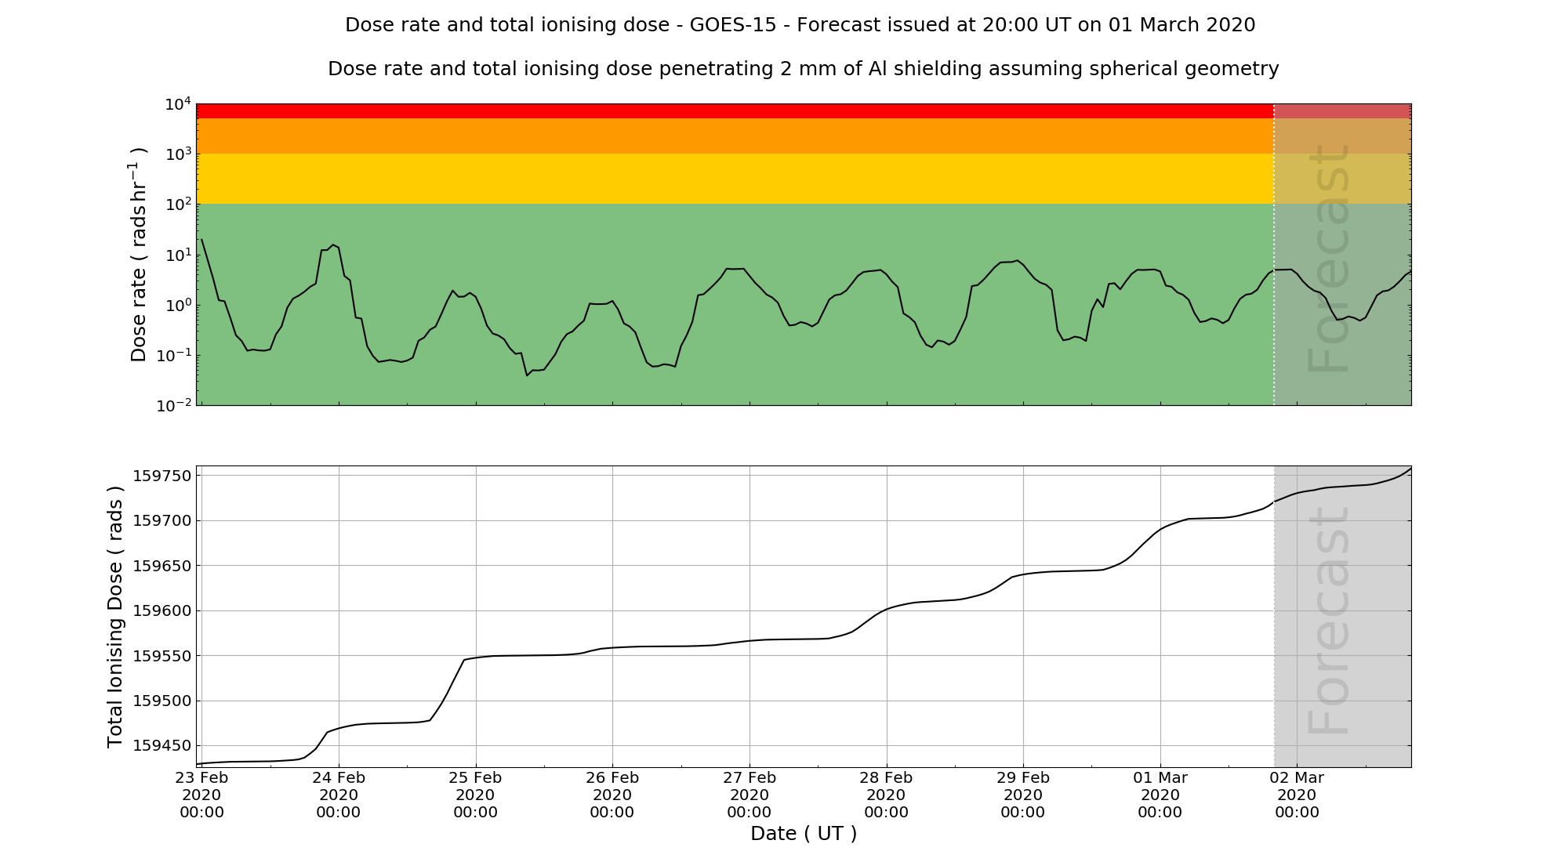
Task: Click the 24 Feb 2020 date label
Action: point(339,795)
